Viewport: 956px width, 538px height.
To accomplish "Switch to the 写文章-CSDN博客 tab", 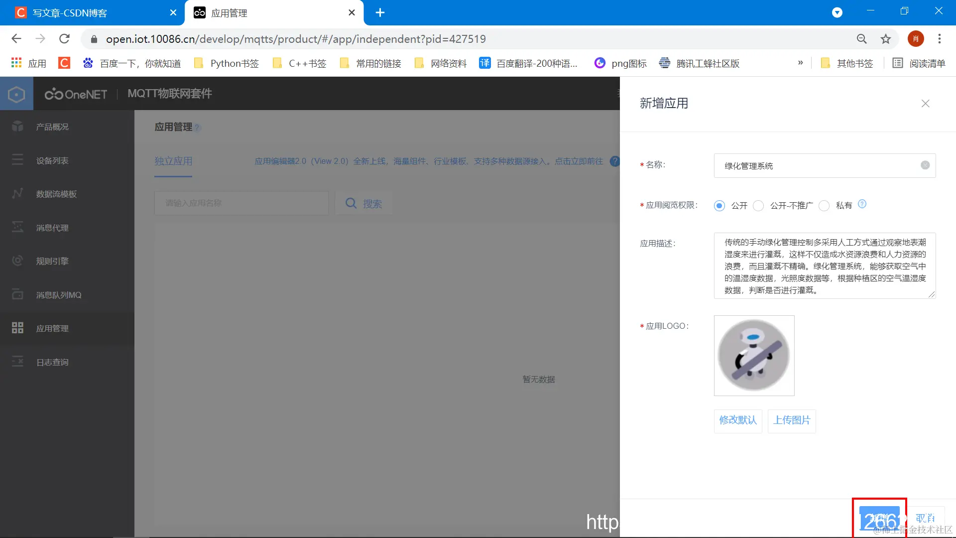I will click(x=70, y=13).
